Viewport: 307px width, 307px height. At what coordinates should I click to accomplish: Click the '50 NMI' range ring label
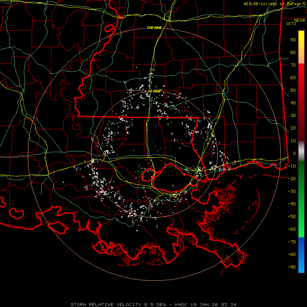pos(154,91)
